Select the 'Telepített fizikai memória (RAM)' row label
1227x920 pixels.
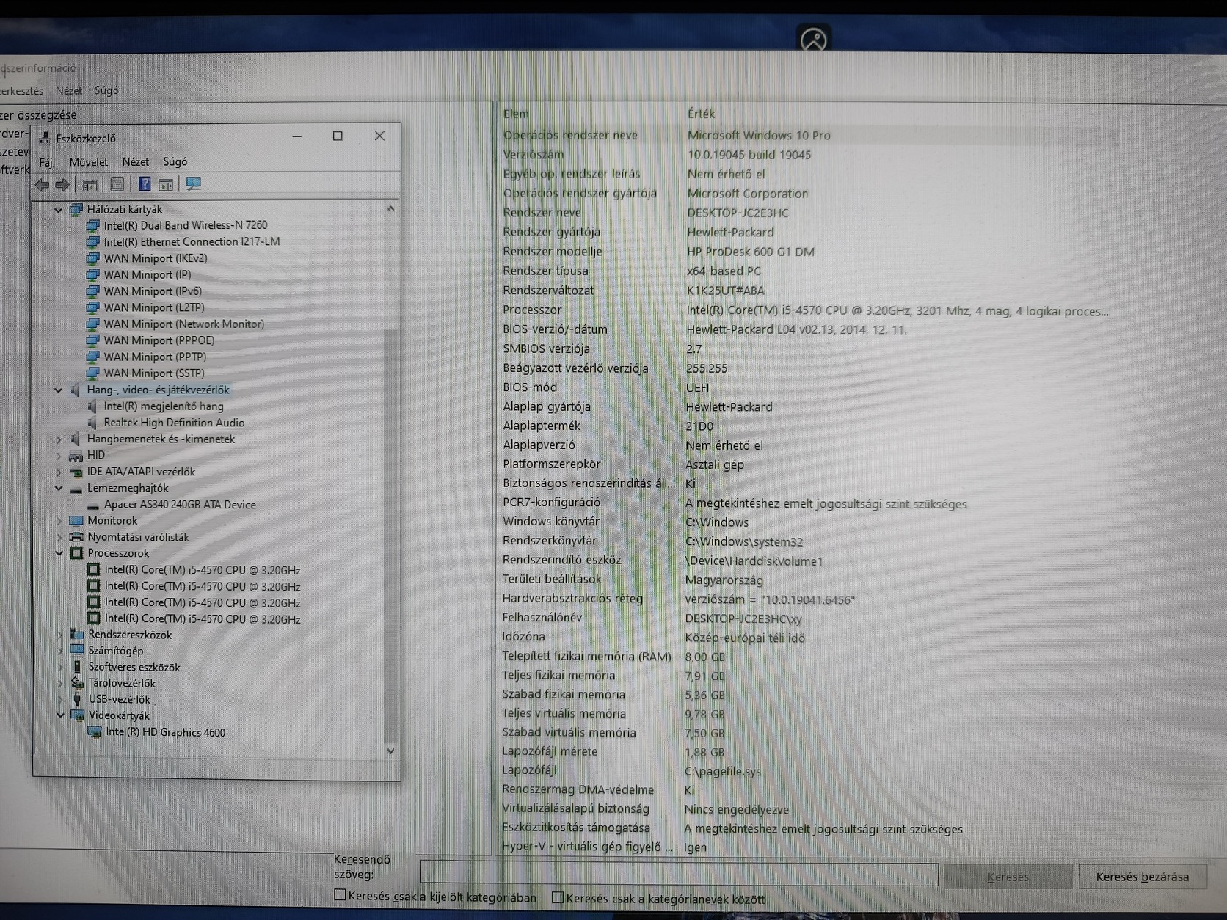point(586,657)
